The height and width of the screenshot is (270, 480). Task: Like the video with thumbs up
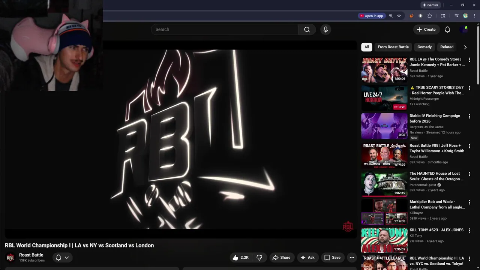point(240,257)
